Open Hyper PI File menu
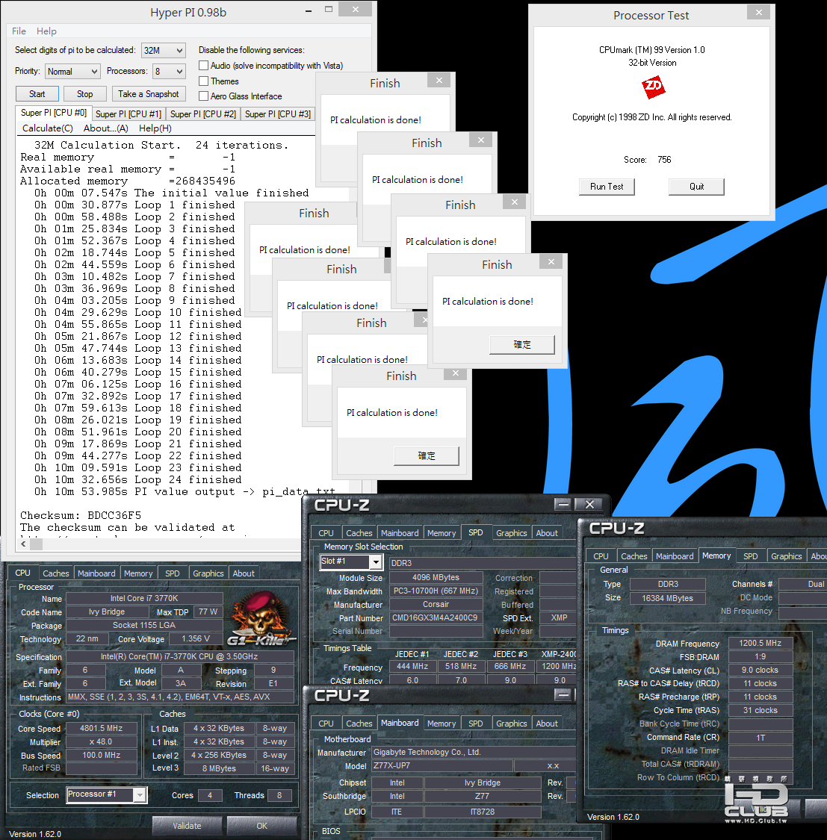 click(x=19, y=31)
